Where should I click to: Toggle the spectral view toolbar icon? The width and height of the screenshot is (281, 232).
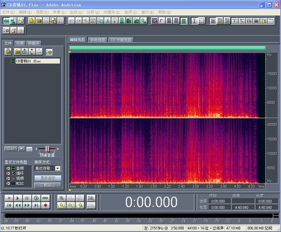(155, 21)
